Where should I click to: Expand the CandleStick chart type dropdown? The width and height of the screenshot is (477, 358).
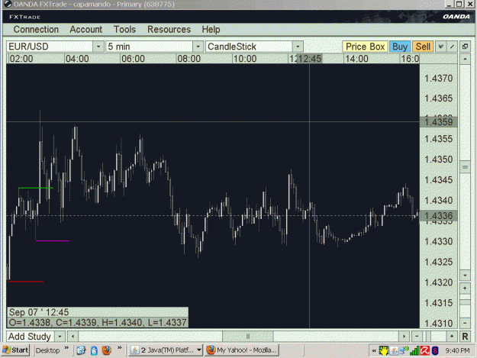[x=298, y=47]
